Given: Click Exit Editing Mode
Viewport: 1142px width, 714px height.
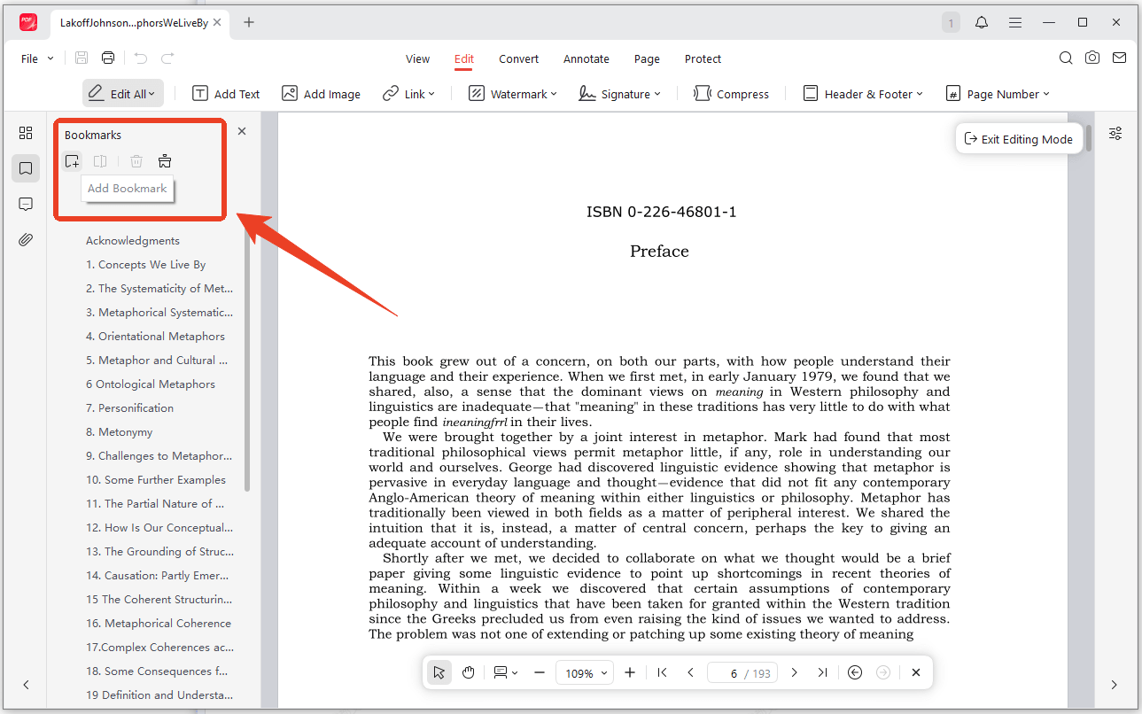Looking at the screenshot, I should (x=1019, y=138).
